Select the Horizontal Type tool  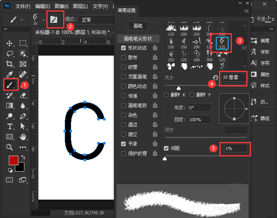pos(10,126)
